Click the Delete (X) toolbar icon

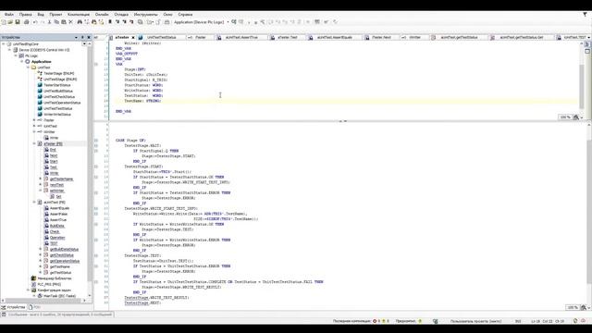(70, 22)
